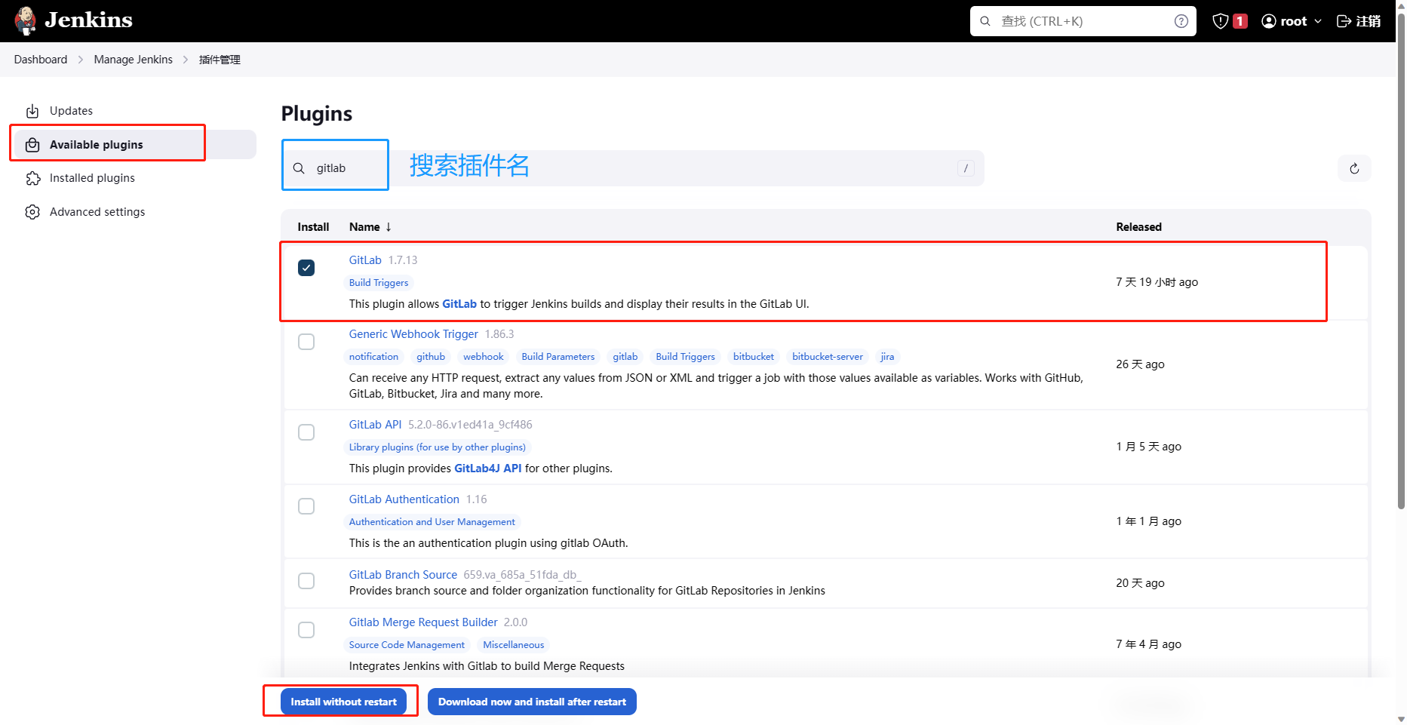Click the 注销 logout button

point(1359,21)
